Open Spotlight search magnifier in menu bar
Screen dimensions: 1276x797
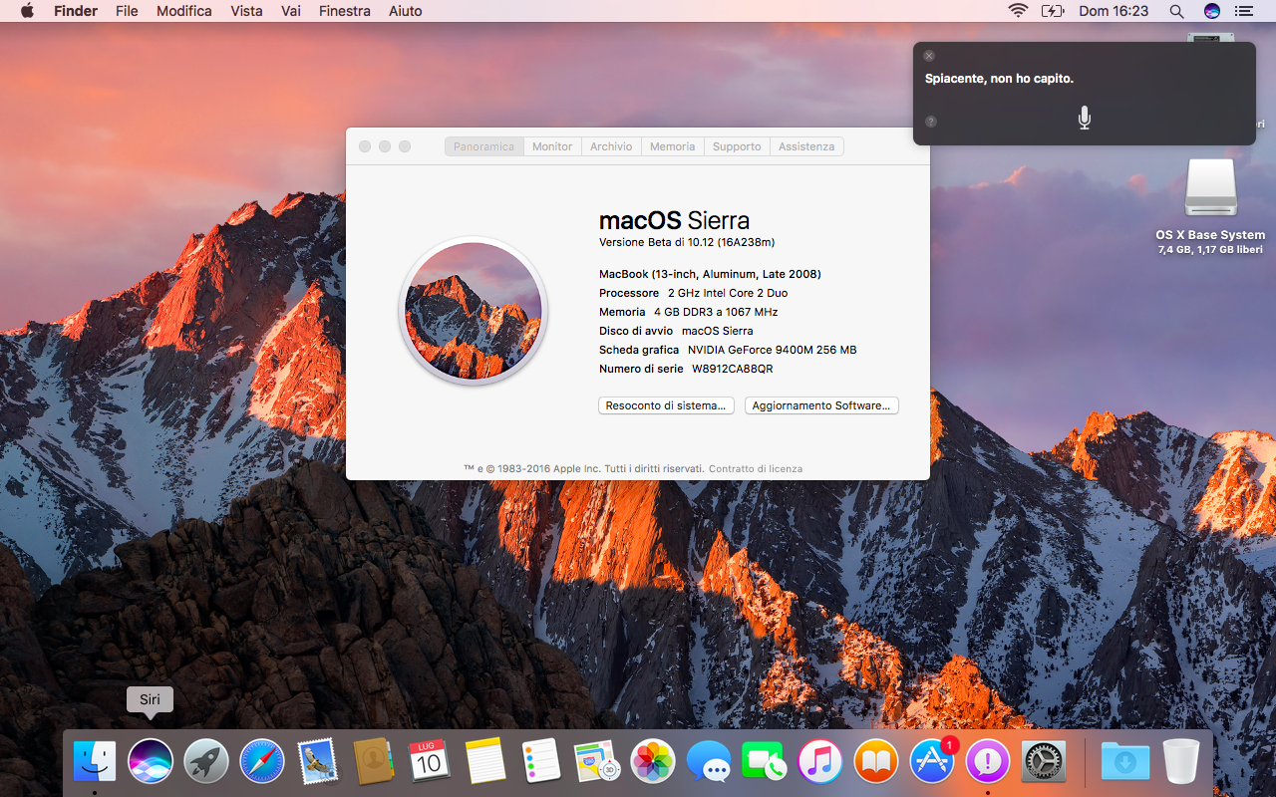[x=1176, y=11]
